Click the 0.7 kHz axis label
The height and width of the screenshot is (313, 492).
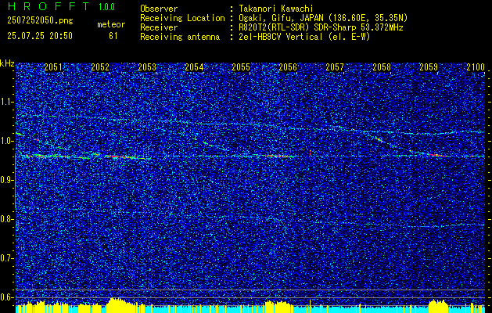7,258
